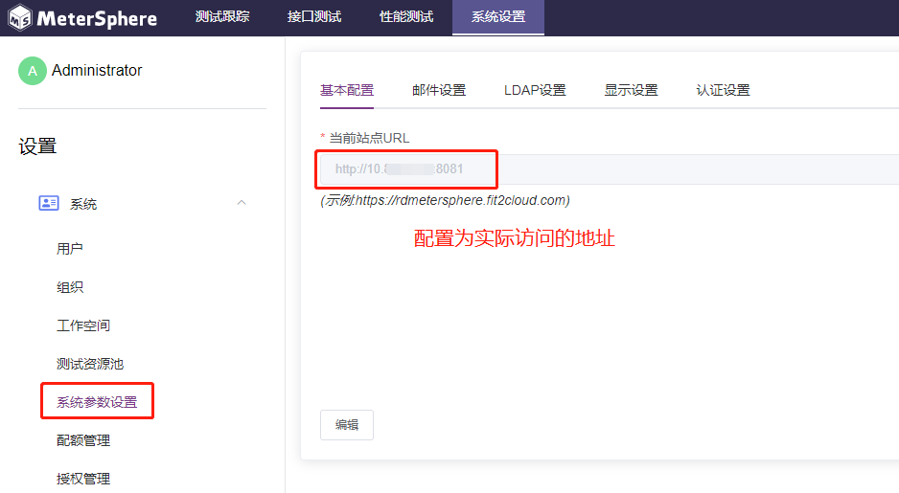Screen dimensions: 899x493
Task: Click the example URL hint text
Action: tap(445, 200)
